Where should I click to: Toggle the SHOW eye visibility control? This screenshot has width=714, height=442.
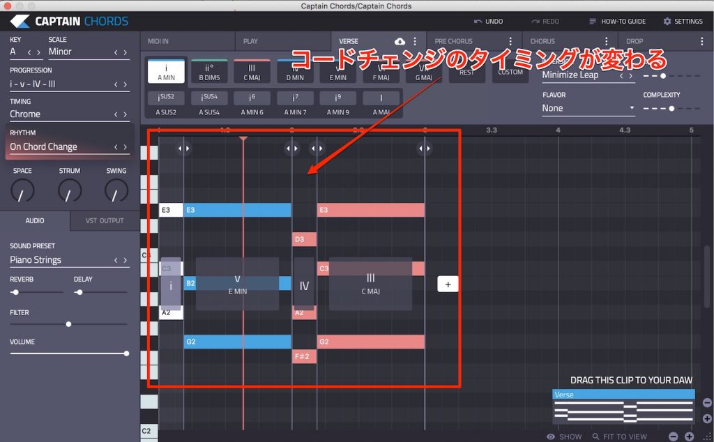[x=551, y=436]
